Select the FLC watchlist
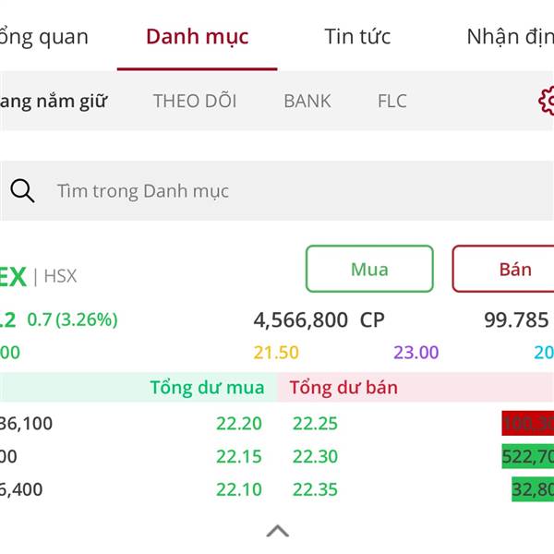 click(x=392, y=101)
